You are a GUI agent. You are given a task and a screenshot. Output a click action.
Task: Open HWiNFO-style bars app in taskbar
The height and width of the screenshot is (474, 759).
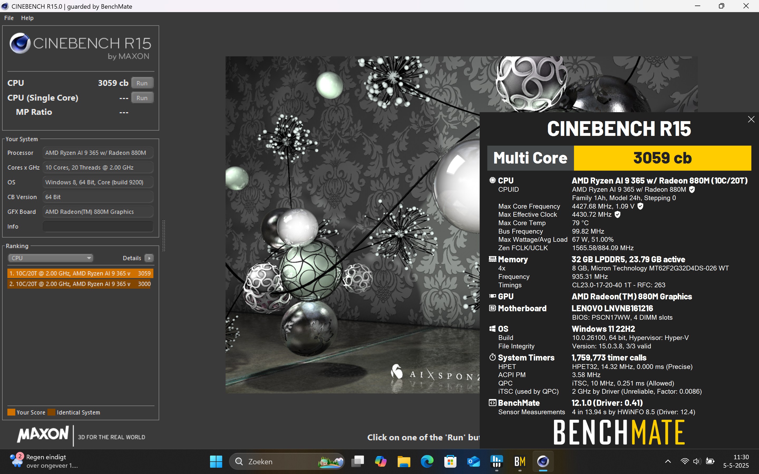click(497, 461)
